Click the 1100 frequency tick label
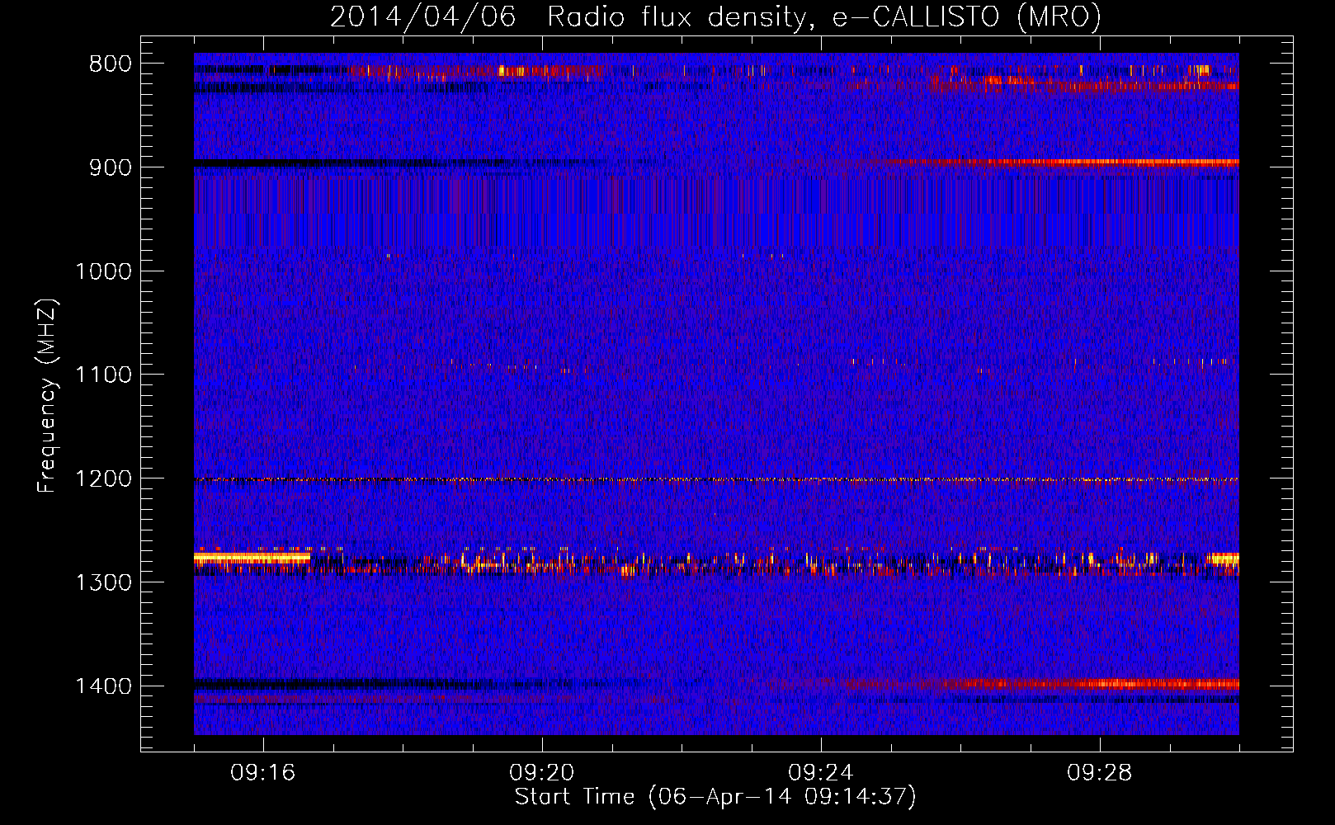Image resolution: width=1335 pixels, height=825 pixels. pyautogui.click(x=104, y=375)
